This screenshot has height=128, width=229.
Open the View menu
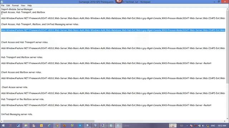click(23, 6)
